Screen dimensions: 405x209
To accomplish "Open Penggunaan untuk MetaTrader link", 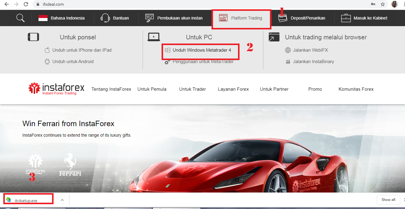I will pos(203,62).
